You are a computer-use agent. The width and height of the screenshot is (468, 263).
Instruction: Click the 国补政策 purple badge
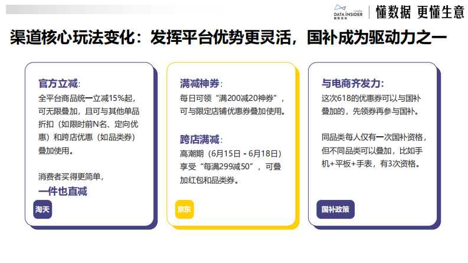tap(335, 209)
